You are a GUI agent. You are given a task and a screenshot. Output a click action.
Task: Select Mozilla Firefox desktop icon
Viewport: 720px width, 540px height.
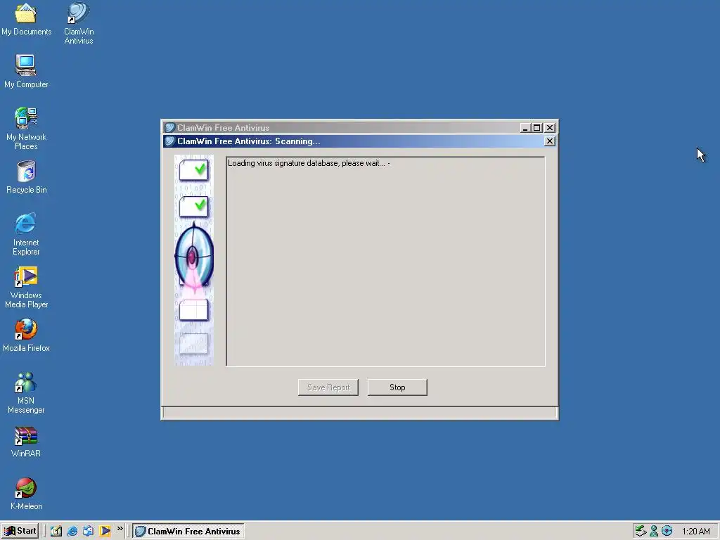[26, 335]
